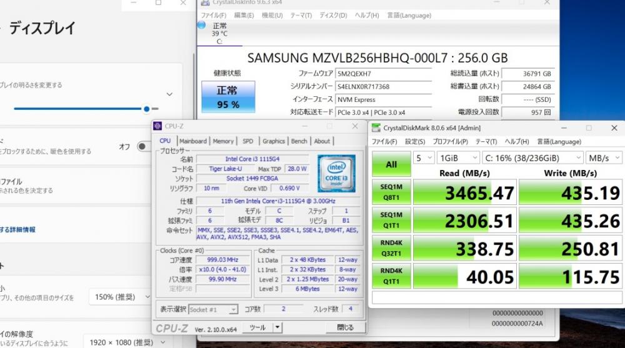The height and width of the screenshot is (348, 625).
Task: Open 設定(S) menu in CrystalDiskMark
Action: [x=415, y=142]
